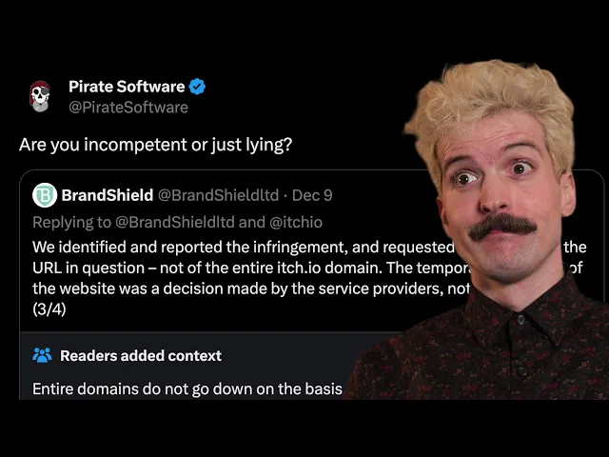The width and height of the screenshot is (609, 457).
Task: Select the 'Are you incompetent or just lying?' text
Action: click(x=155, y=145)
